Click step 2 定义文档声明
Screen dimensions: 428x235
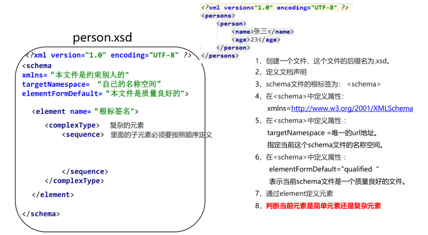[x=281, y=72]
